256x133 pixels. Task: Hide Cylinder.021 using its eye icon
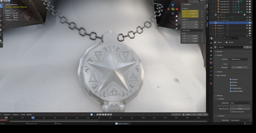(247, 4)
